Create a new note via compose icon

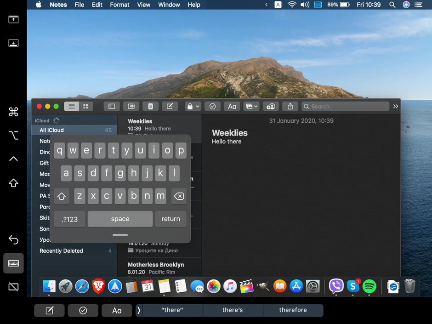170,106
